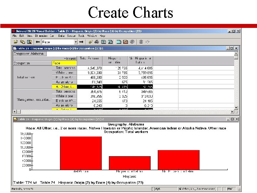257x193 pixels.
Task: Click the right arrow beside the Race dropdown
Action: tap(81, 42)
